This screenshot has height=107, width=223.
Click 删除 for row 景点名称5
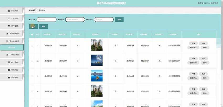[x=205, y=93]
